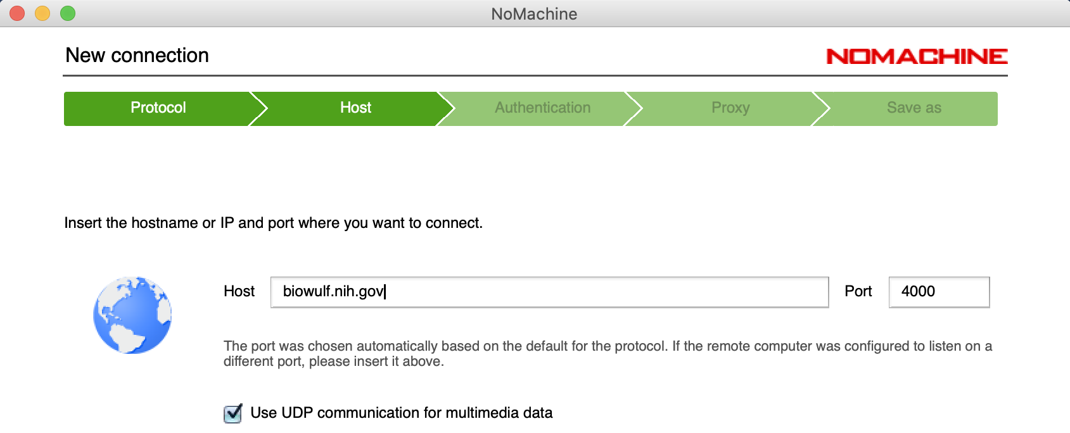
Task: Go back to the Protocol step
Action: point(158,108)
